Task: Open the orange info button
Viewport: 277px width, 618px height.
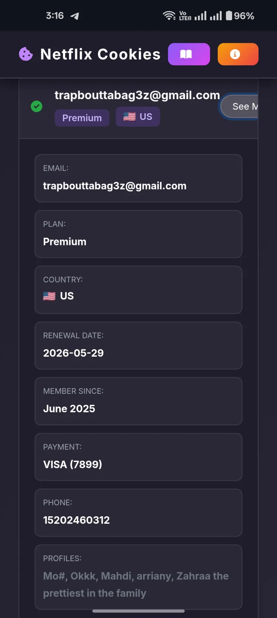Action: tap(238, 54)
